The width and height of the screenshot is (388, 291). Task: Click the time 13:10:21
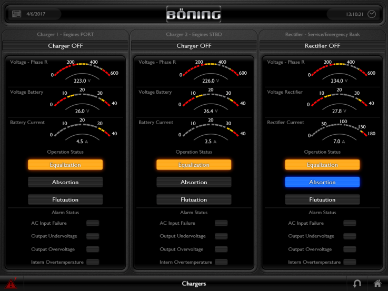(x=355, y=14)
